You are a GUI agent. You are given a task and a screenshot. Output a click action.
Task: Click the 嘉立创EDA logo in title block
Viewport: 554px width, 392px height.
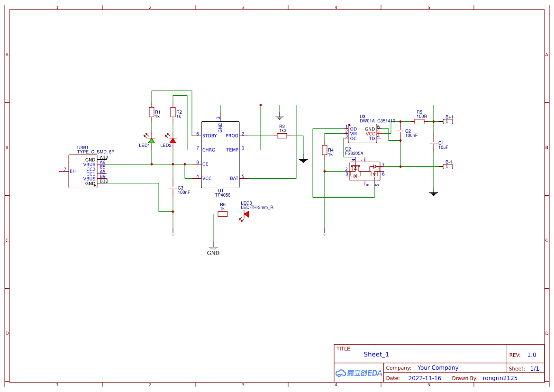359,373
